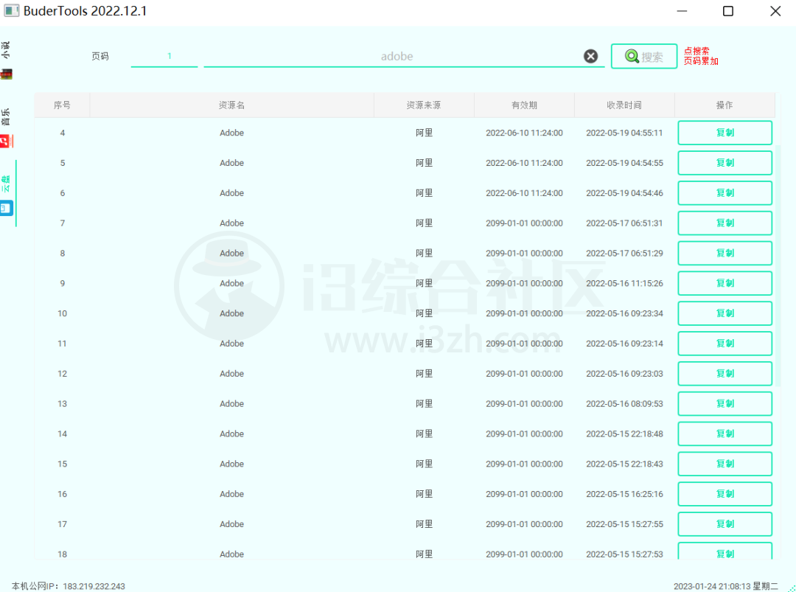Screen dimensions: 796x592
Task: Click the BuderTools app icon in title bar
Action: point(11,10)
